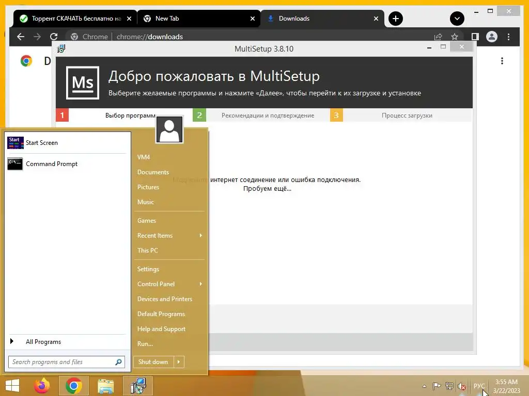This screenshot has width=529, height=396.
Task: Open the Chrome profile avatar
Action: click(492, 37)
